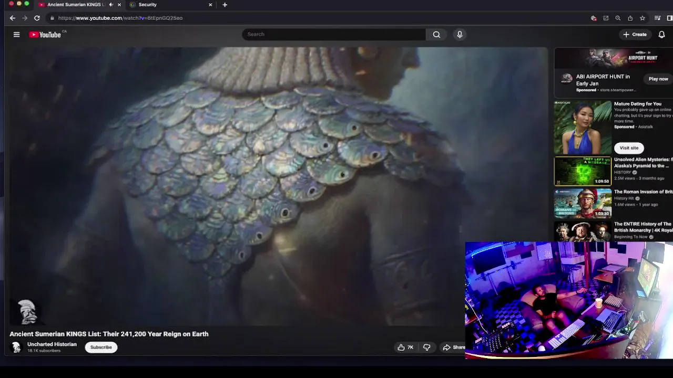The width and height of the screenshot is (673, 378).
Task: Click the helmet watermark in video
Action: click(x=26, y=312)
